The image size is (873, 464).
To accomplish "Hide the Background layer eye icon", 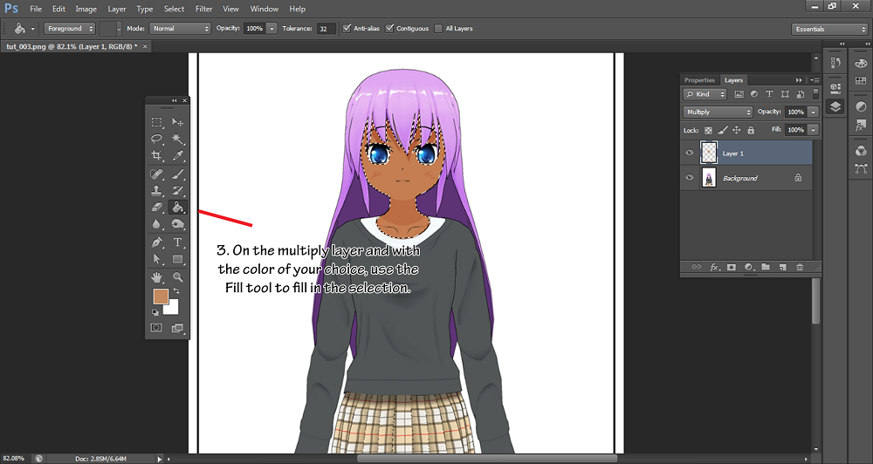I will pyautogui.click(x=690, y=177).
